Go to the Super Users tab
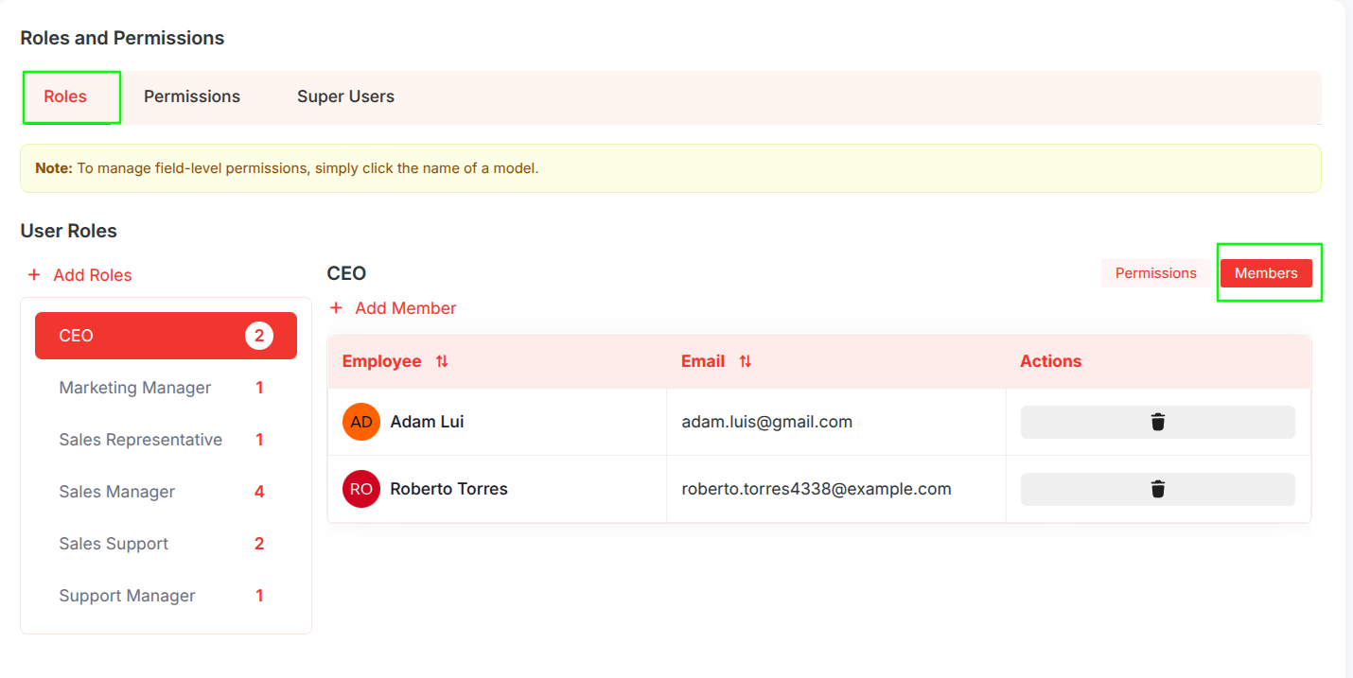1353x678 pixels. (x=345, y=96)
